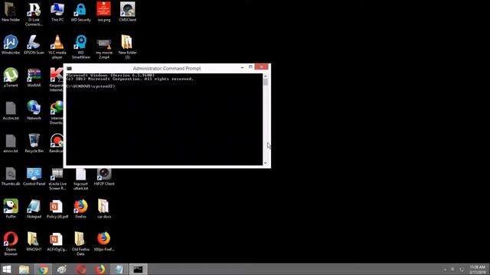Launch Opera Browser desktop shortcut
Viewport: 490px width, 275px height.
[11, 244]
